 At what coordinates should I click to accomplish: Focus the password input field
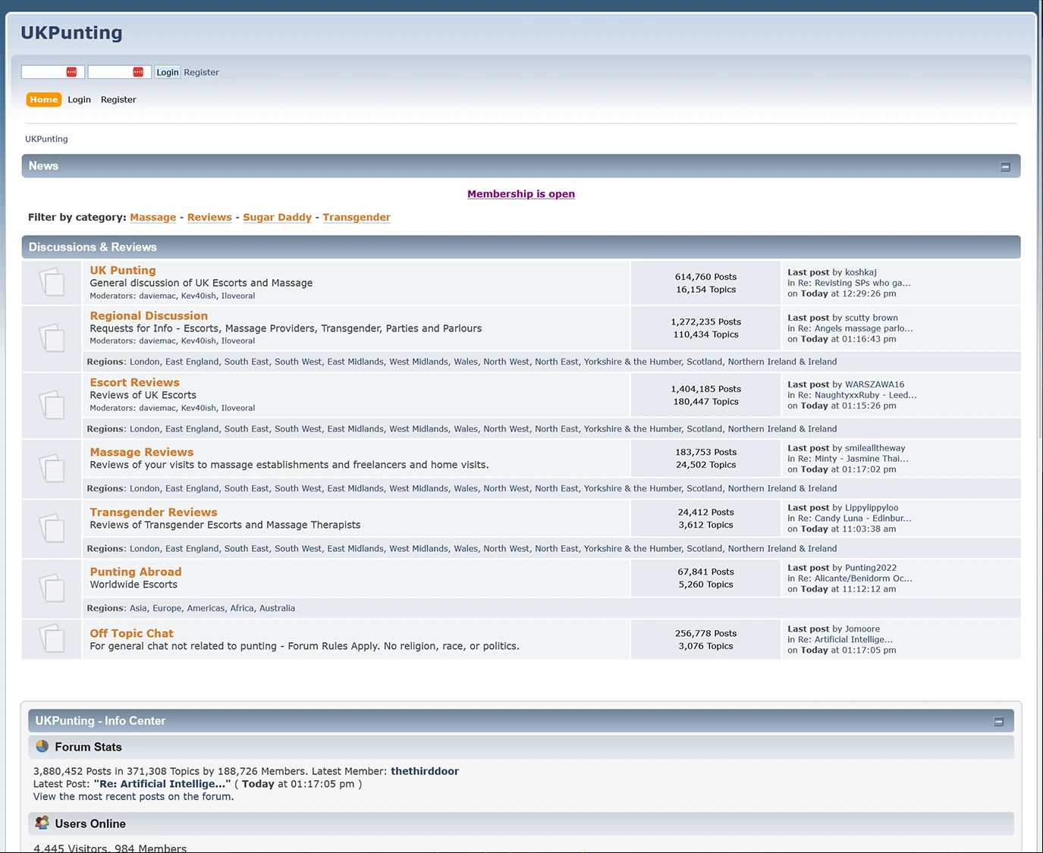[119, 72]
